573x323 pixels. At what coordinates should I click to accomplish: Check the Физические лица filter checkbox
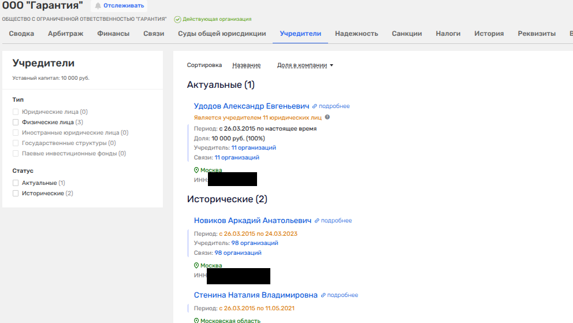16,122
